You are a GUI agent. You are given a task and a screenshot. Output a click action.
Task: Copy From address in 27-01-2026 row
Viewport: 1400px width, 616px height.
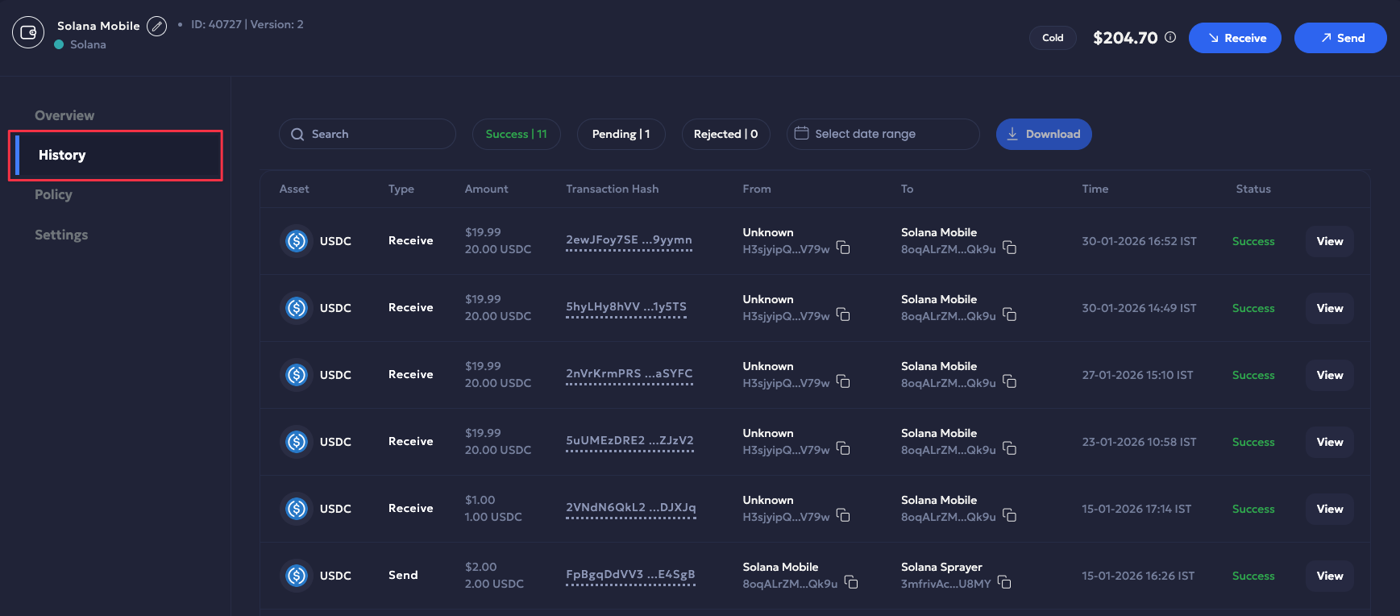pos(843,381)
